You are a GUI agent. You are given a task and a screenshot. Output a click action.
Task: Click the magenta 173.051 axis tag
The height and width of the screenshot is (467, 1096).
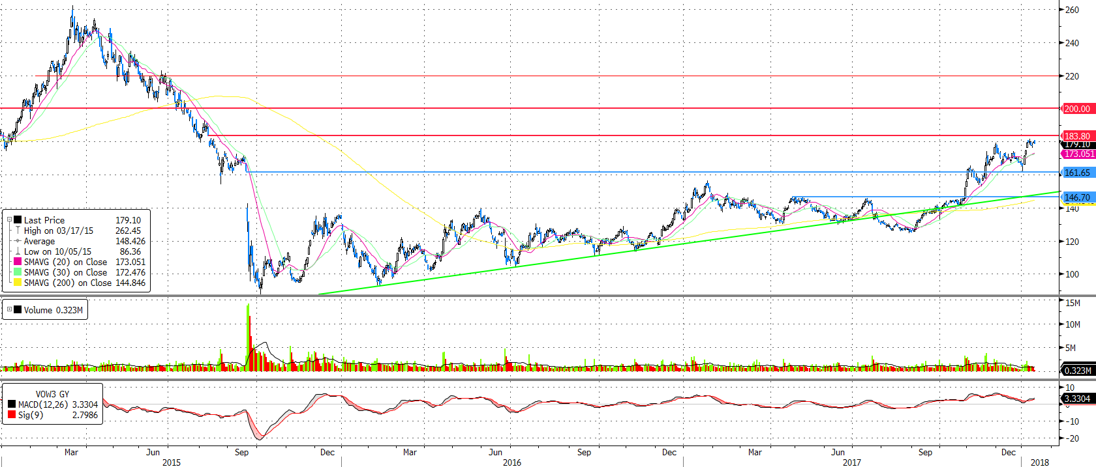tap(1078, 154)
